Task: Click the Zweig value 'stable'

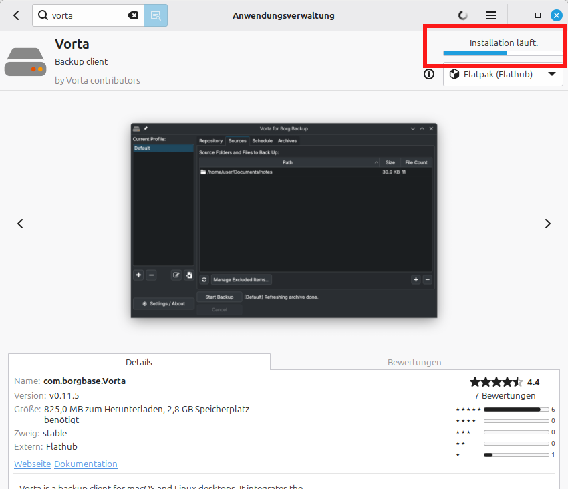Action: click(x=55, y=433)
